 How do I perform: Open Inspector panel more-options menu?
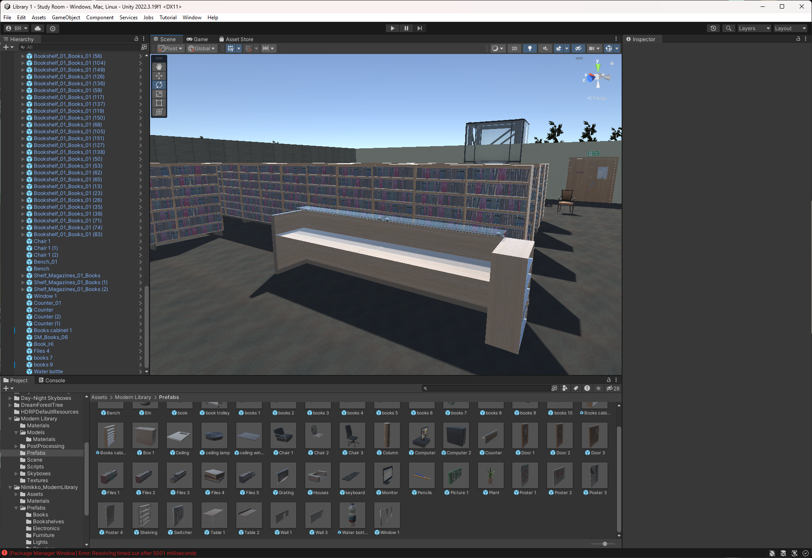(x=806, y=39)
